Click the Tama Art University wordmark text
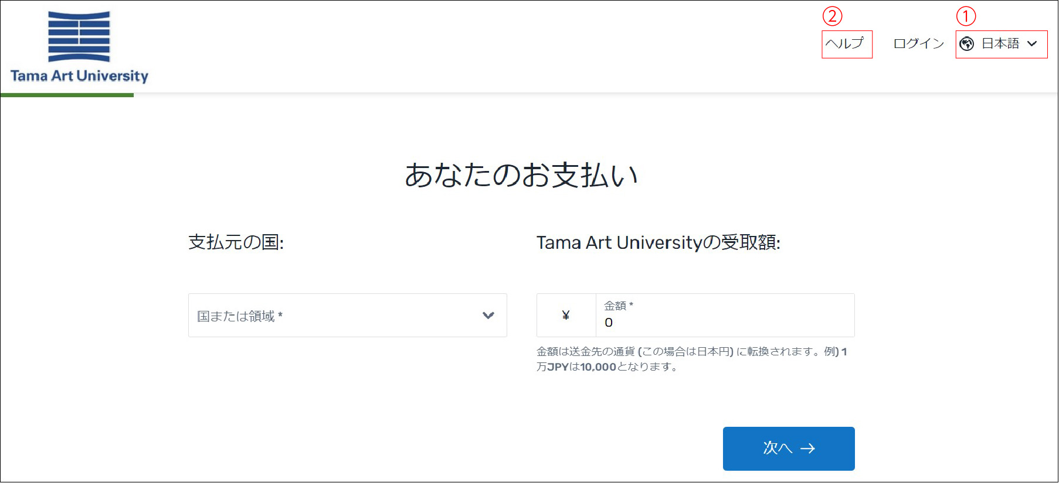Viewport: 1059px width, 483px height. coord(79,76)
